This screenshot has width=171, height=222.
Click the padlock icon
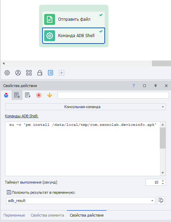pos(40,73)
